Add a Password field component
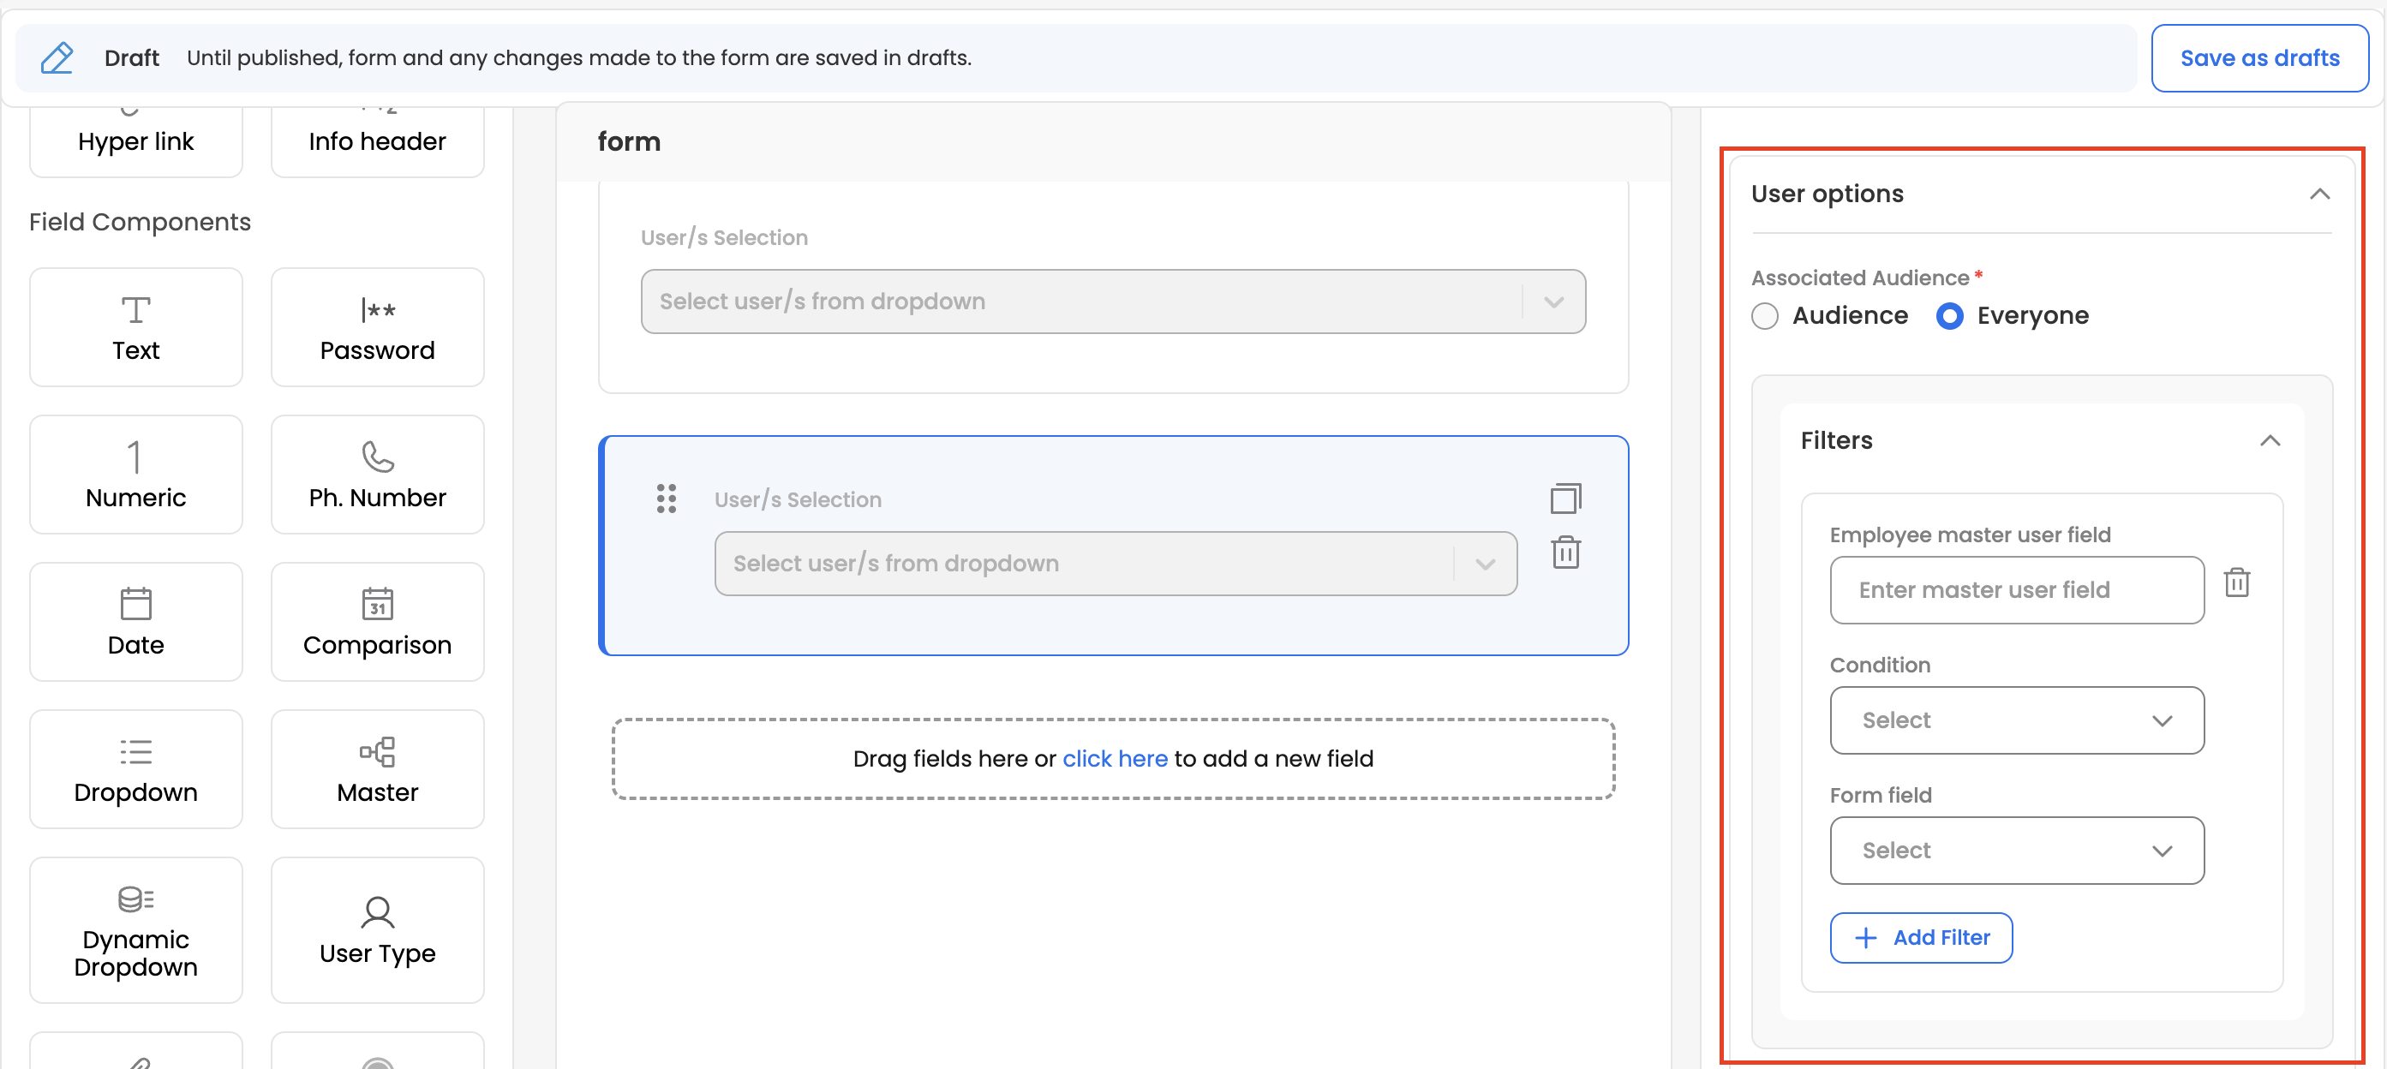2387x1069 pixels. pos(377,327)
